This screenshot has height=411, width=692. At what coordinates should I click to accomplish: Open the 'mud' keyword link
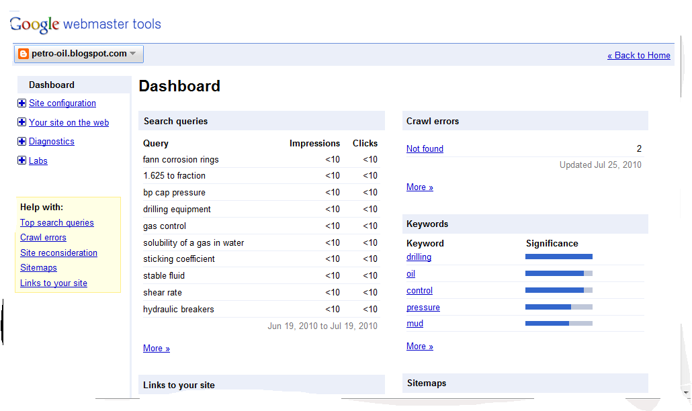pyautogui.click(x=415, y=323)
